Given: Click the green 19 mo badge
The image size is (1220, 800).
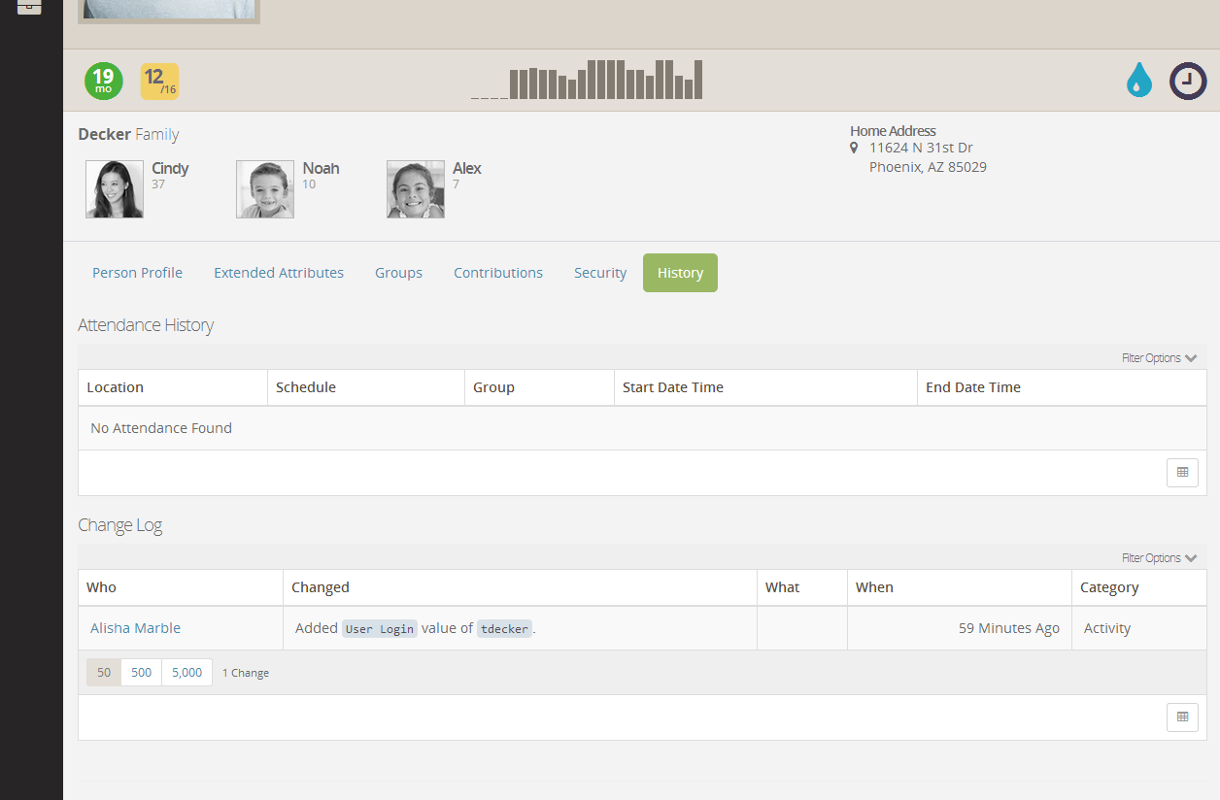Looking at the screenshot, I should [x=103, y=81].
